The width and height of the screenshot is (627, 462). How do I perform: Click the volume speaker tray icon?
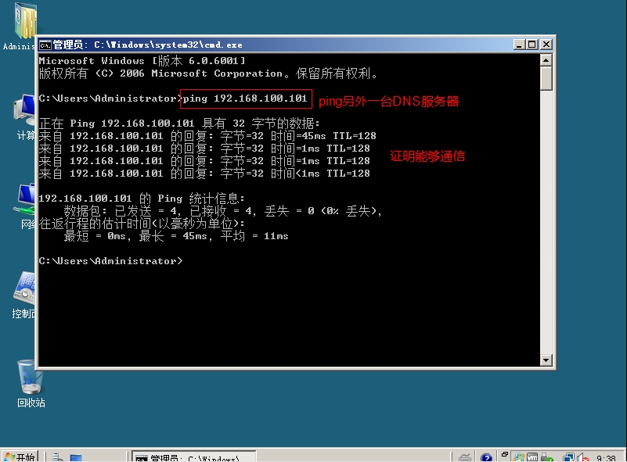(x=583, y=457)
